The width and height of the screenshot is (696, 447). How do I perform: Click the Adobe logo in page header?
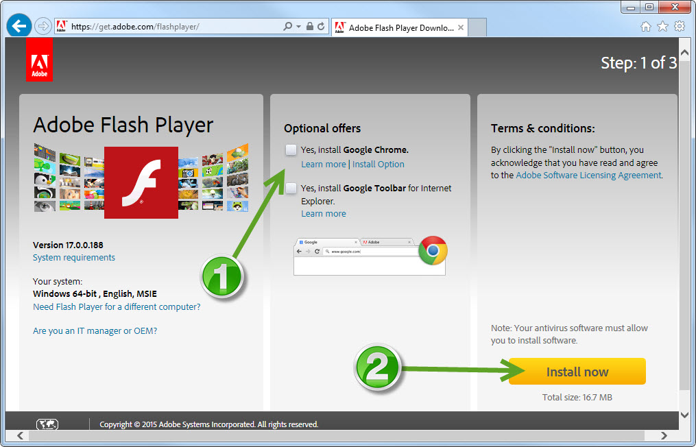pyautogui.click(x=40, y=60)
